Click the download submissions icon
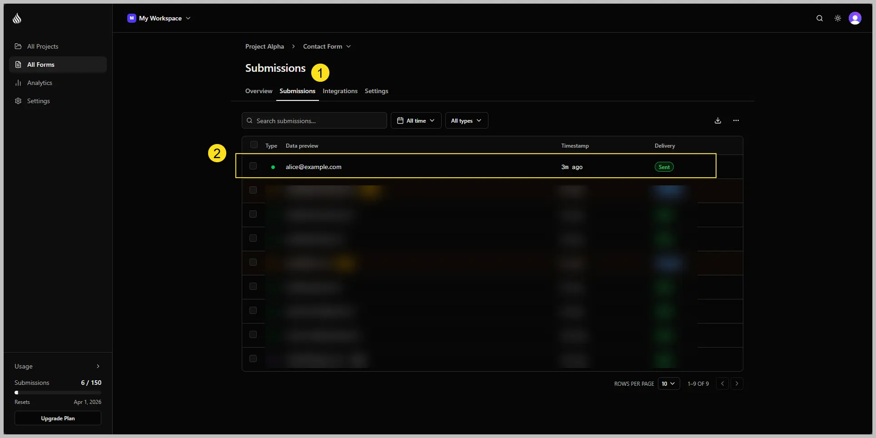This screenshot has width=876, height=438. [717, 120]
